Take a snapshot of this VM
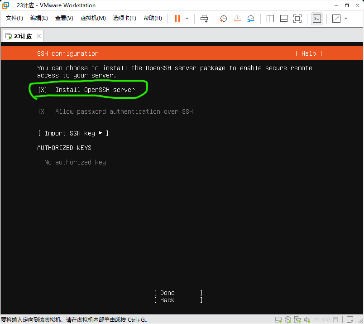This screenshot has height=324, width=364. click(x=223, y=19)
